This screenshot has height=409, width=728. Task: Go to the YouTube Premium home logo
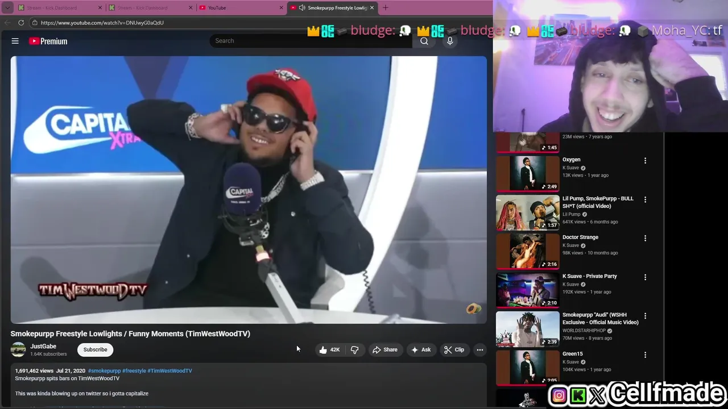coord(48,41)
